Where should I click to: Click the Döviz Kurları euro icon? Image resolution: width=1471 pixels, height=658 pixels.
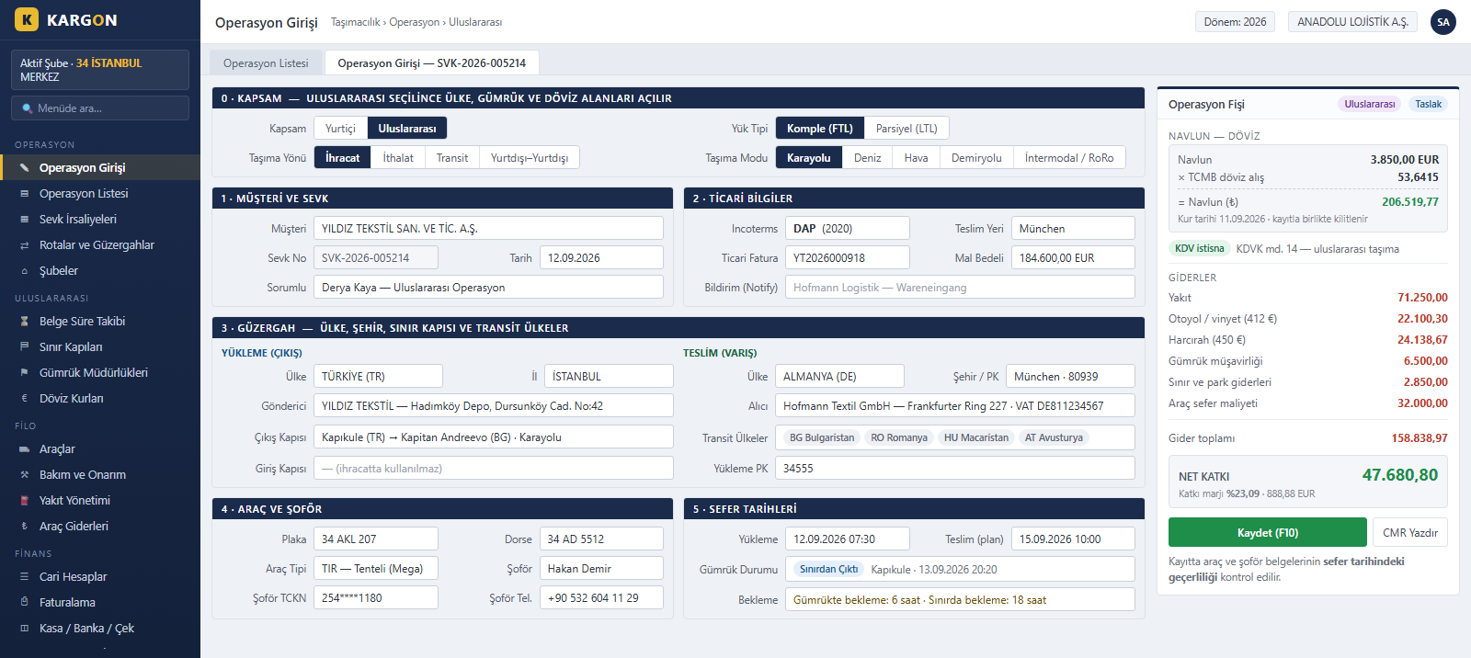coord(25,398)
